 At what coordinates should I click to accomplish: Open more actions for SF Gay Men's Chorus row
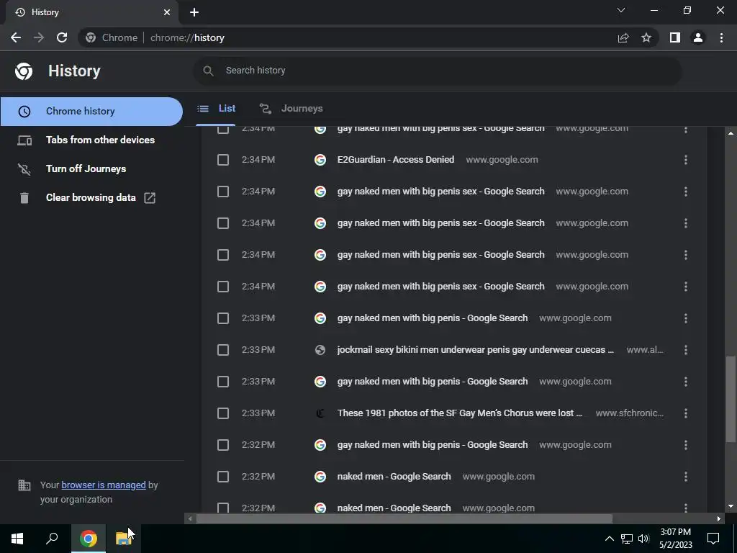pyautogui.click(x=686, y=413)
